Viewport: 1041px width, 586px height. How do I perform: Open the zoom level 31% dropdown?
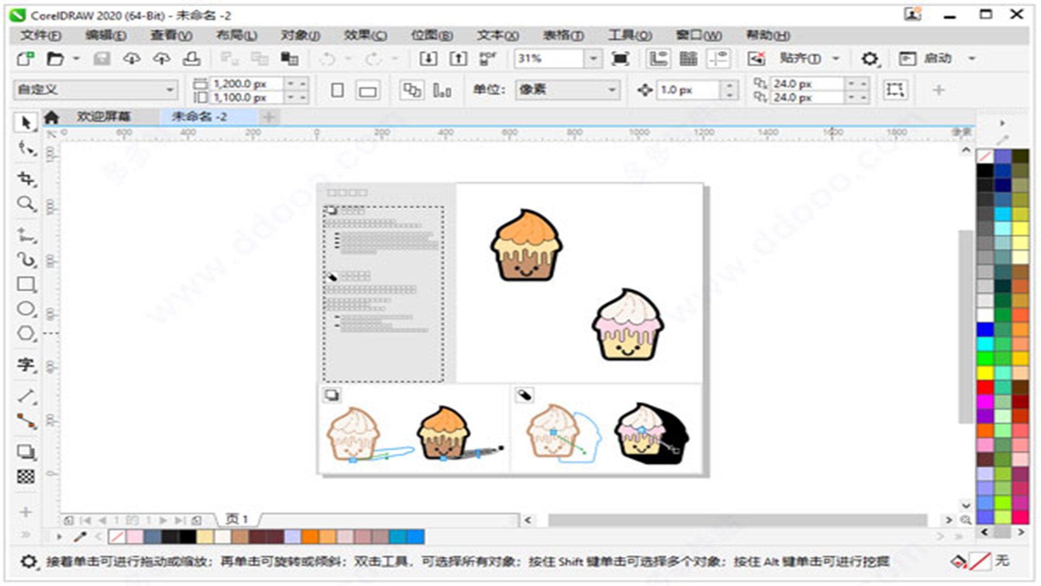coord(594,59)
